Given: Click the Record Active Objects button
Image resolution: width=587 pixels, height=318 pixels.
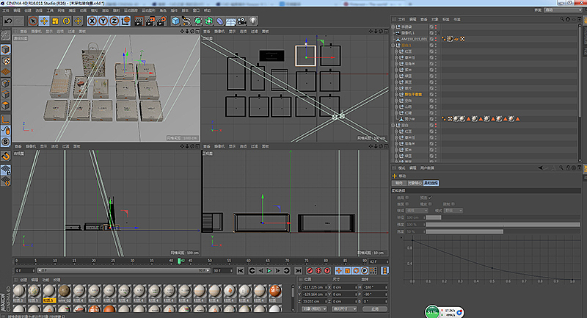Looking at the screenshot, I should click(x=310, y=270).
